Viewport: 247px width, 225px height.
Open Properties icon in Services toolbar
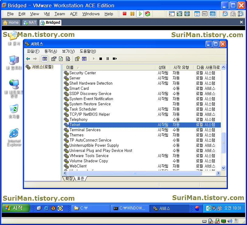[54, 59]
